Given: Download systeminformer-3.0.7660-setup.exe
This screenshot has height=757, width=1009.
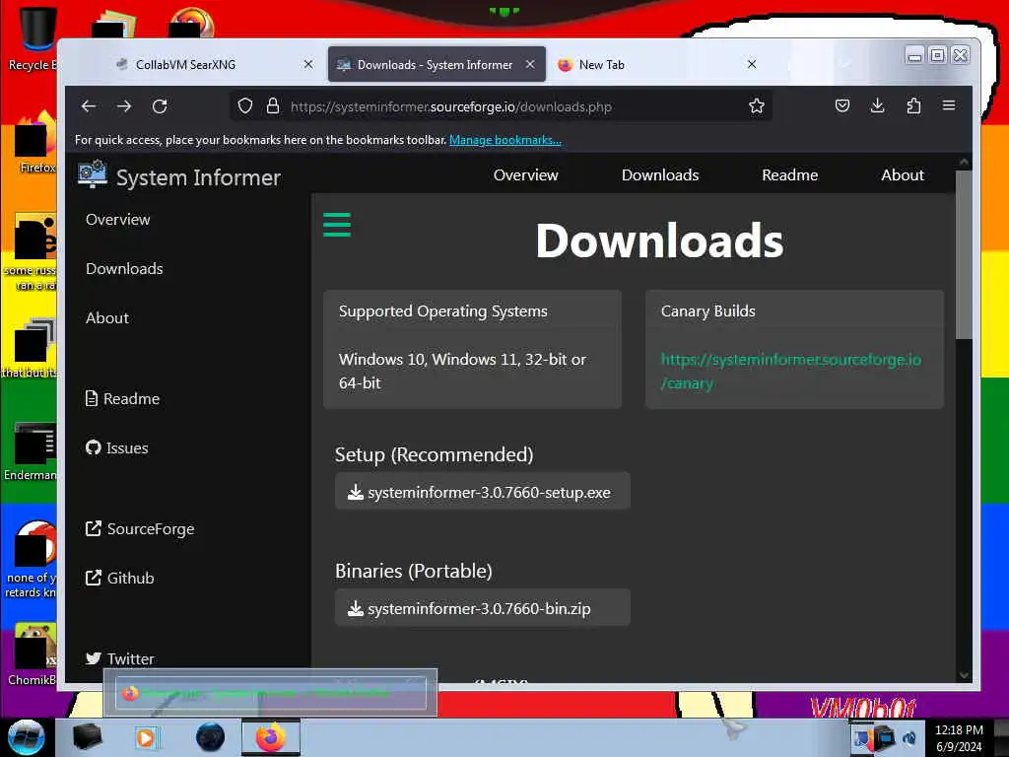Looking at the screenshot, I should click(482, 492).
